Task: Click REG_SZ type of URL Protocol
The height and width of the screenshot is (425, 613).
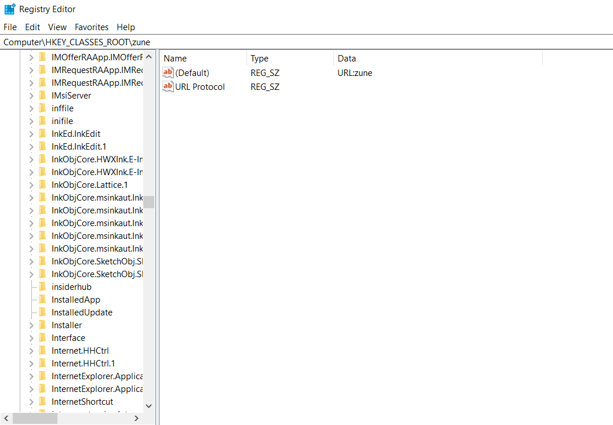Action: pyautogui.click(x=265, y=87)
